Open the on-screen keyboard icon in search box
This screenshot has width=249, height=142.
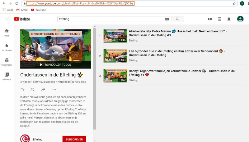(167, 19)
